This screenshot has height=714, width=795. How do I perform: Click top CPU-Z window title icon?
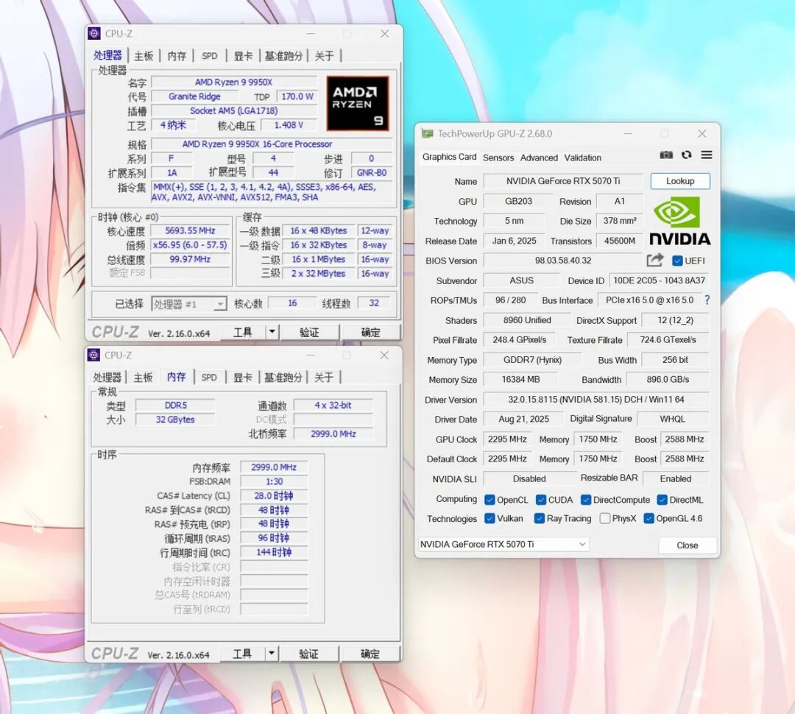[93, 33]
